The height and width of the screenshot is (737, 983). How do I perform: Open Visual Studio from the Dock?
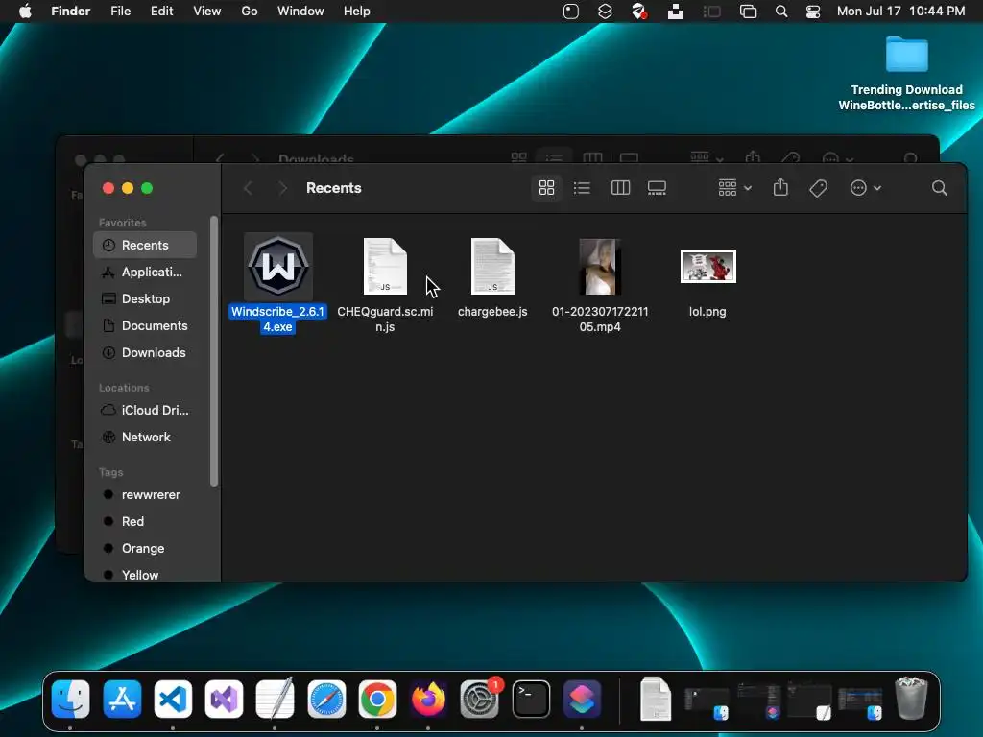[x=224, y=699]
